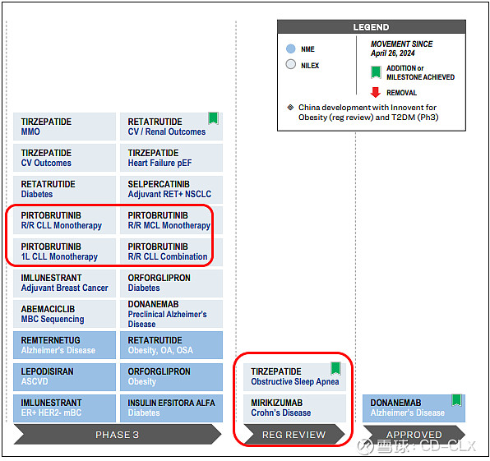Click the green flag on Tirzepatide Obstructive Sleep Apnea
Viewport: 490px width, 461px height.
pos(335,368)
